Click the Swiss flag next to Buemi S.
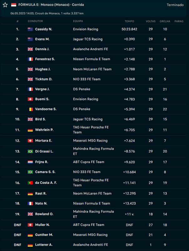This screenshot has height=251, width=189. tap(30, 99)
